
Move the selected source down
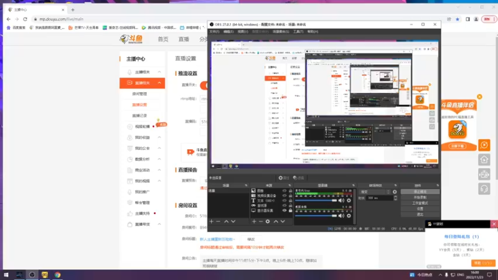[x=283, y=222]
